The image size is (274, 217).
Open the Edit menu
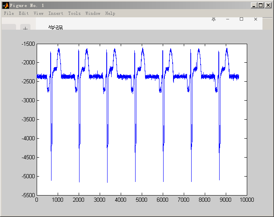(x=23, y=13)
